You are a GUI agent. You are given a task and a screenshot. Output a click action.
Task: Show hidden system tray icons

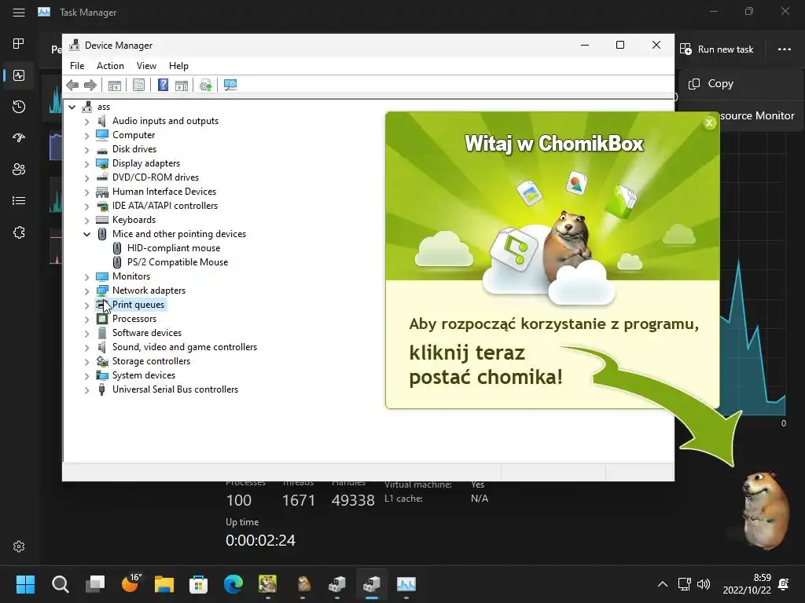(x=662, y=584)
